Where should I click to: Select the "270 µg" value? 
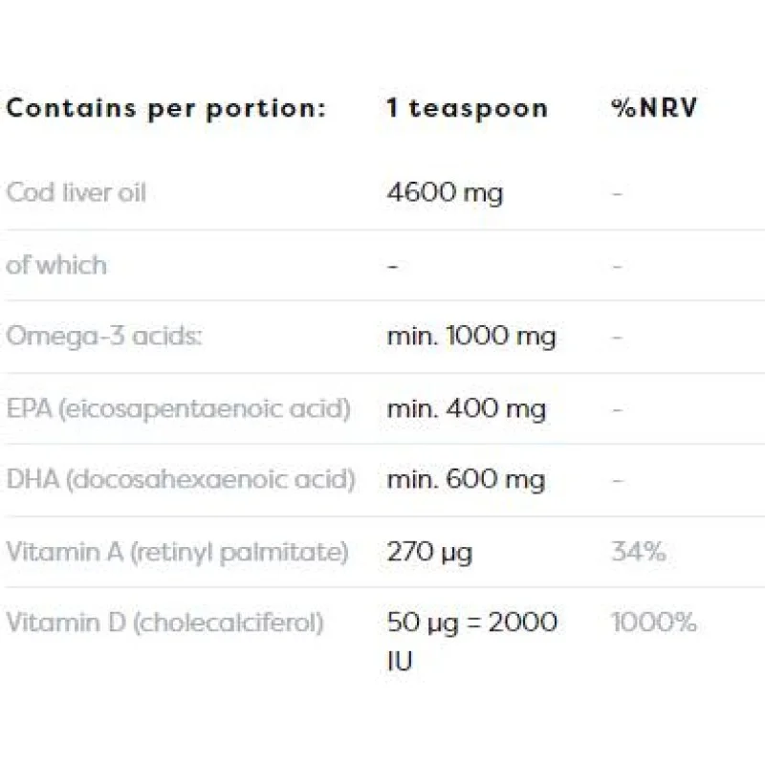(x=429, y=551)
